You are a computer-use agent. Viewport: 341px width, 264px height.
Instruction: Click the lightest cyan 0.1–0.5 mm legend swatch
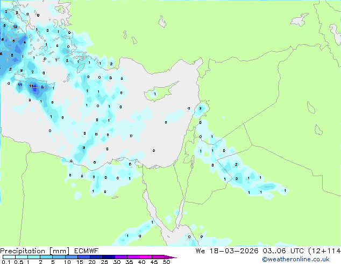tap(9, 257)
